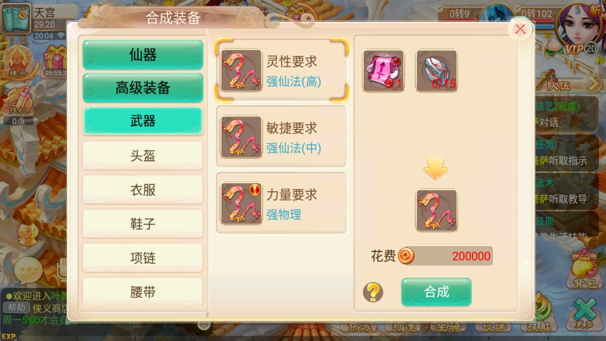Expand the 仙器 category
The width and height of the screenshot is (606, 341).
(143, 55)
